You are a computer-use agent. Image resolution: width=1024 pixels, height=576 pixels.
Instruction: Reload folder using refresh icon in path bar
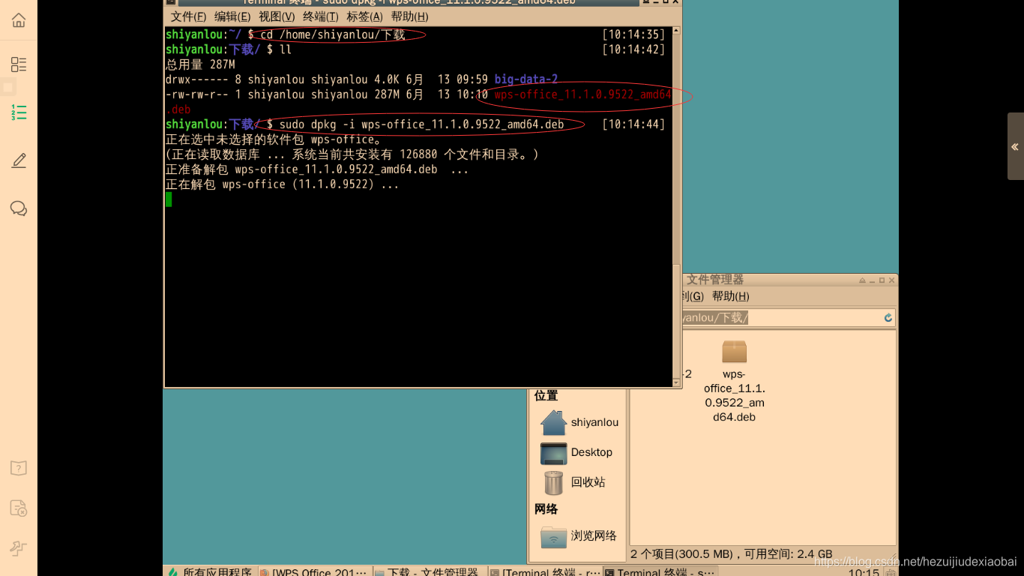click(888, 318)
